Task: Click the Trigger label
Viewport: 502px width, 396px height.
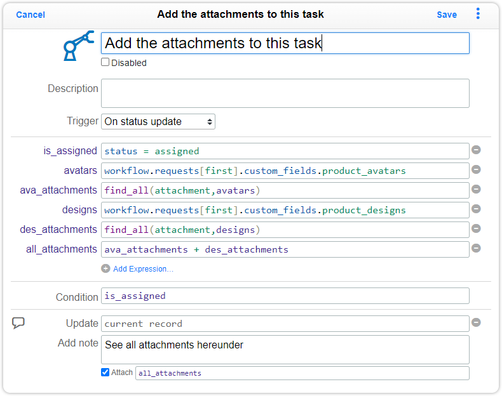Action: click(82, 121)
